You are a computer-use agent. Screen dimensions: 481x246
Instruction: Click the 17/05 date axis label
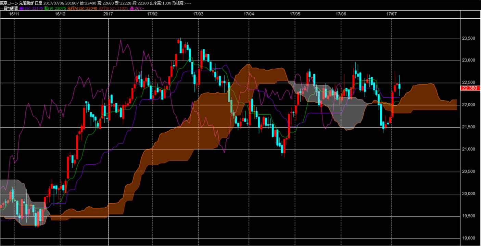(295, 14)
